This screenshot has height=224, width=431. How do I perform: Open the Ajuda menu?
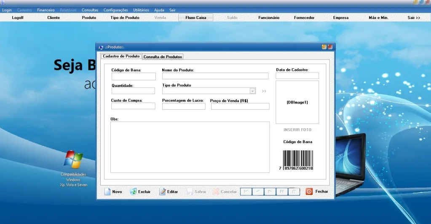coord(159,10)
